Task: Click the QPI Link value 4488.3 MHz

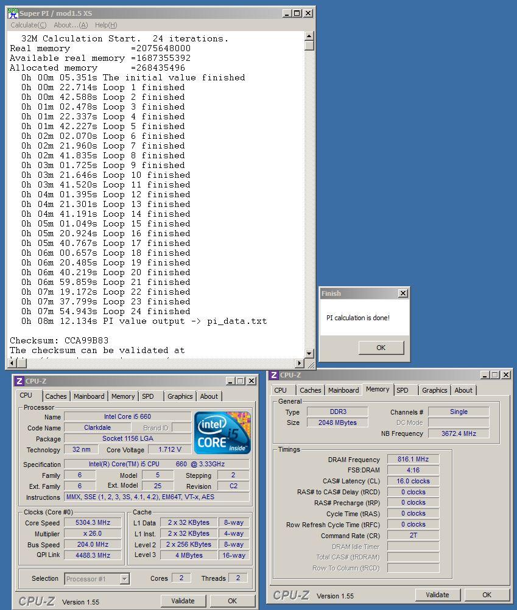Action: point(93,555)
